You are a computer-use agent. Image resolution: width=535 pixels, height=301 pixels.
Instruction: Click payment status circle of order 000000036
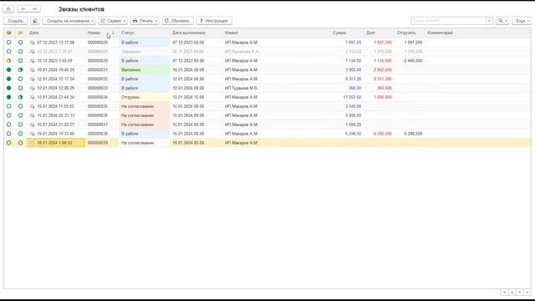pos(9,115)
